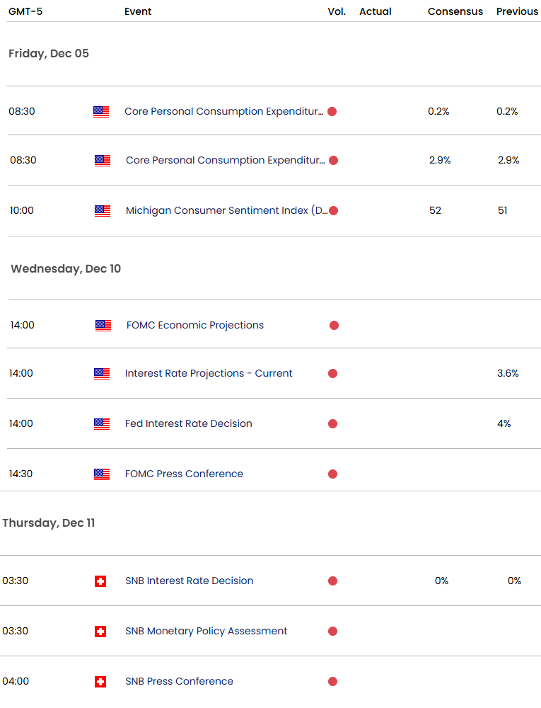Click the US flag beside Interest Rate Projections - Current
The width and height of the screenshot is (541, 708).
102,374
